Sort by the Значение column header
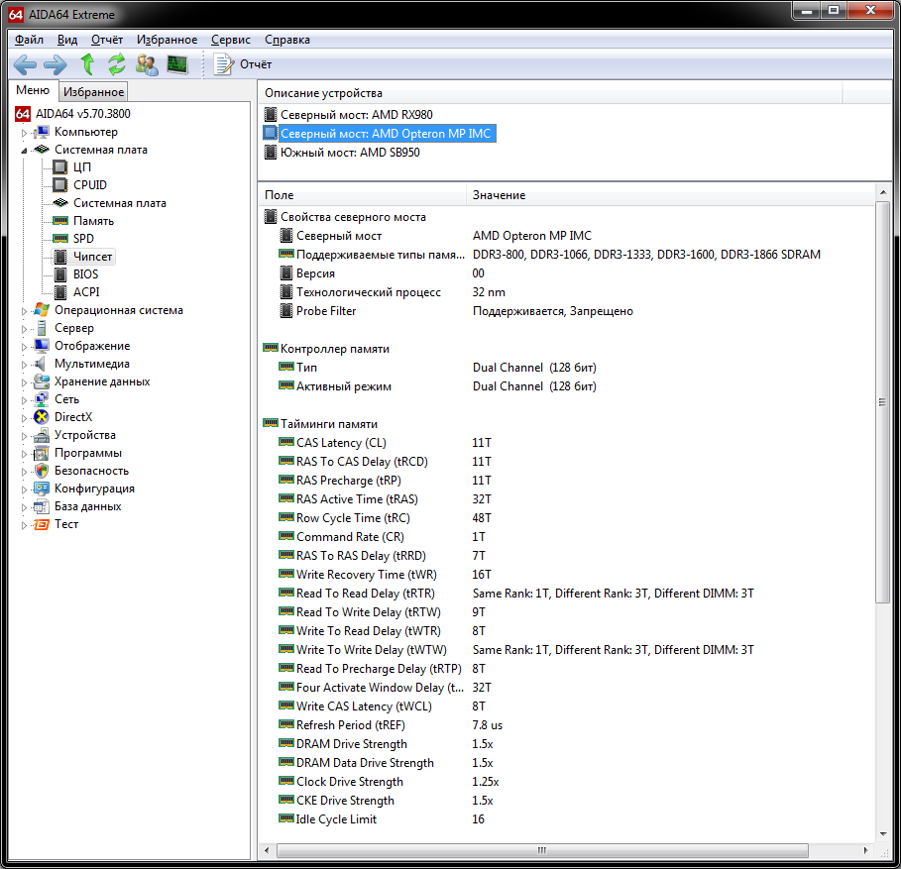The image size is (901, 869). 669,194
